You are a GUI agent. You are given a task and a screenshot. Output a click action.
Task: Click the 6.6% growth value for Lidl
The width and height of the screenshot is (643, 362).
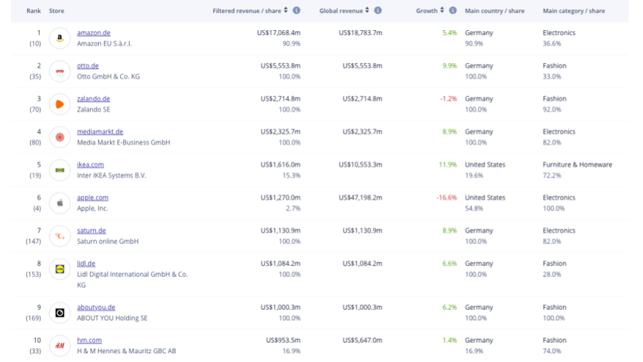coord(450,263)
